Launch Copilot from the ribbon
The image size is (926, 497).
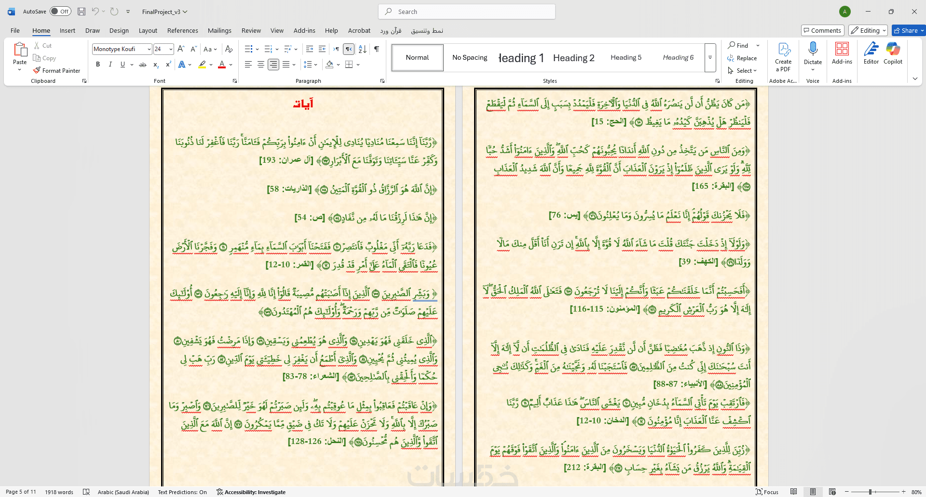coord(893,53)
